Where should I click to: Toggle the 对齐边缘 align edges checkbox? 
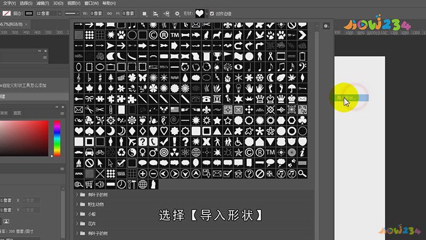coord(212,14)
